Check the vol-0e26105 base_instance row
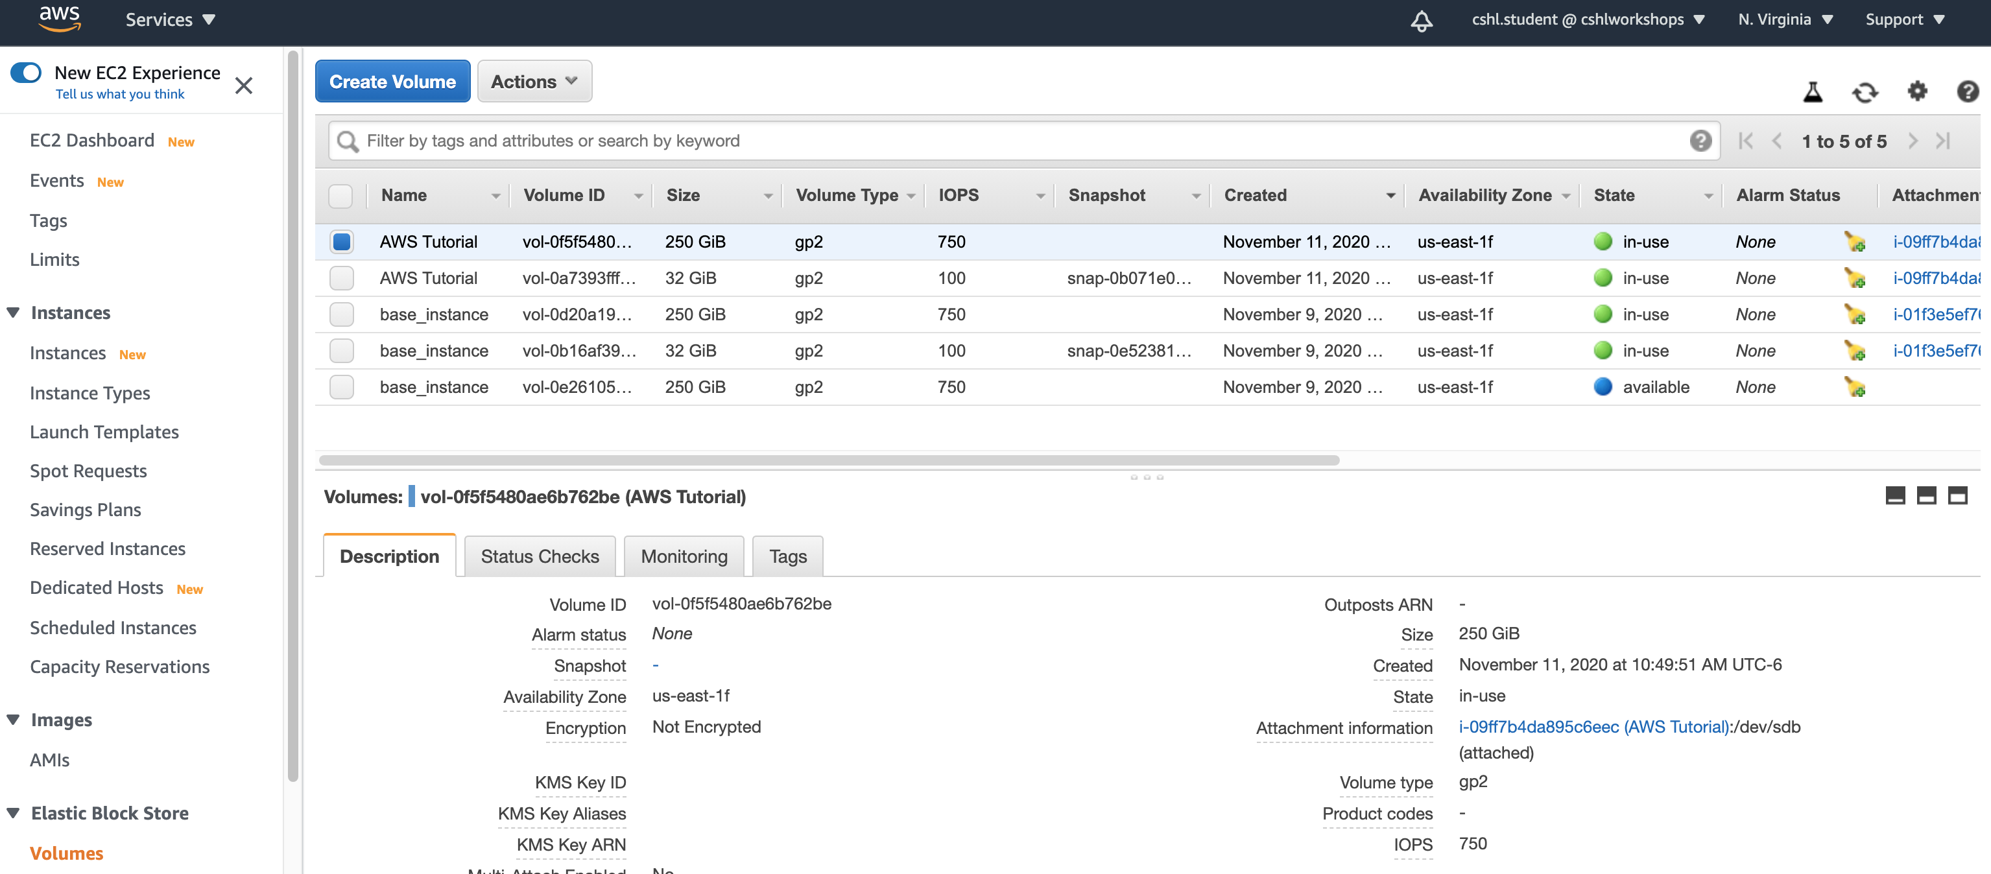 (x=341, y=387)
